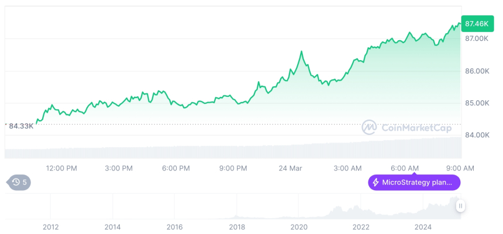Open the MicroStrategy plan news event tag
503x234 pixels.
tap(414, 183)
